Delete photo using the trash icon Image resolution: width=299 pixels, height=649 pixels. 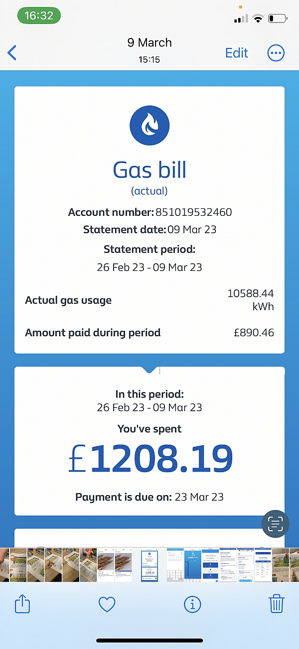tap(277, 604)
